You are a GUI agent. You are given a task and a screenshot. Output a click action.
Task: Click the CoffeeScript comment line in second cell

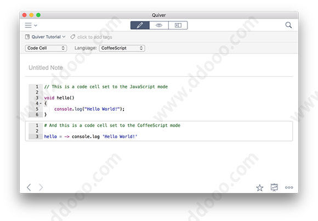(x=112, y=126)
